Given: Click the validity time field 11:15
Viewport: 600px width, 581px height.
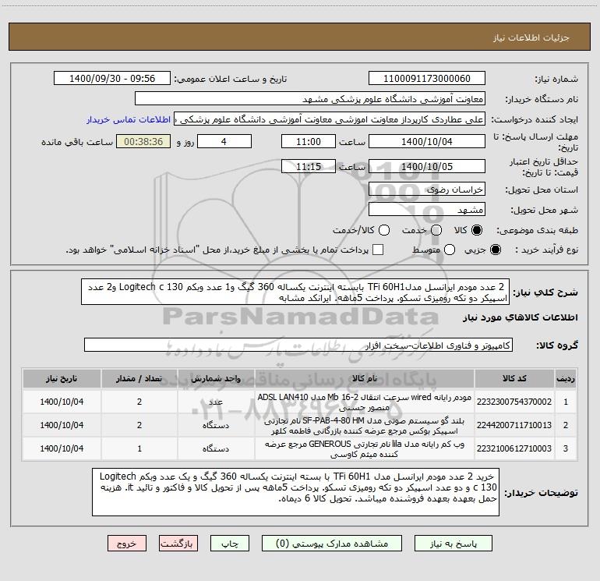Looking at the screenshot, I should (x=309, y=166).
